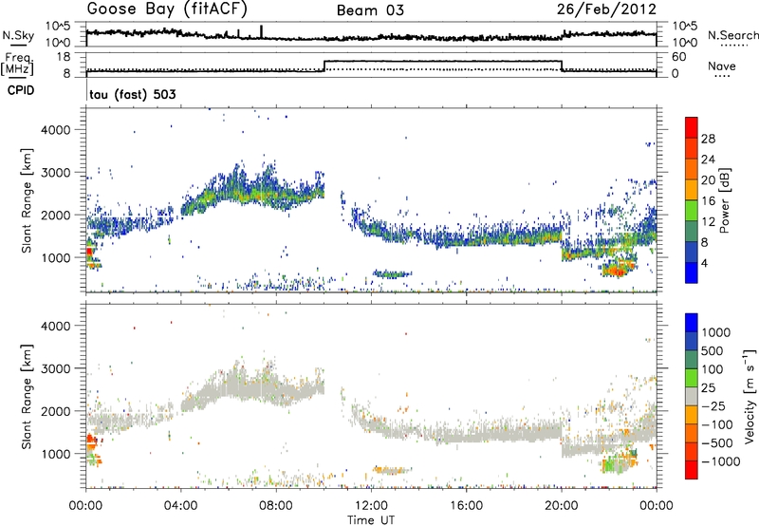
Task: Click the velocity scale value '-1000'
Action: pyautogui.click(x=720, y=461)
